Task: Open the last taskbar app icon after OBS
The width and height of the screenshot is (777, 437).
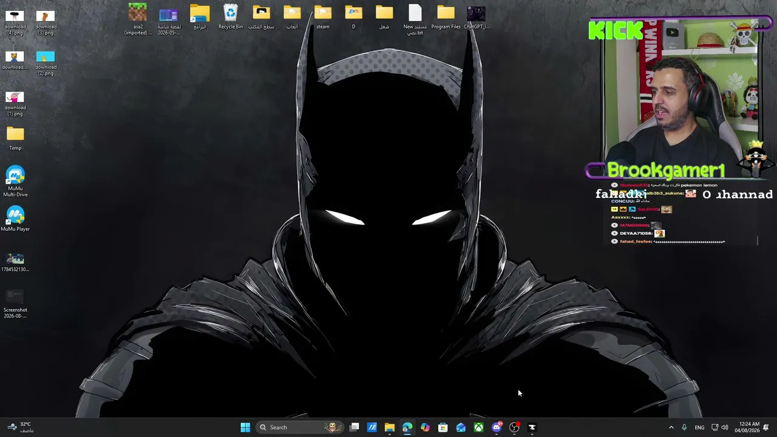Action: pyautogui.click(x=532, y=427)
